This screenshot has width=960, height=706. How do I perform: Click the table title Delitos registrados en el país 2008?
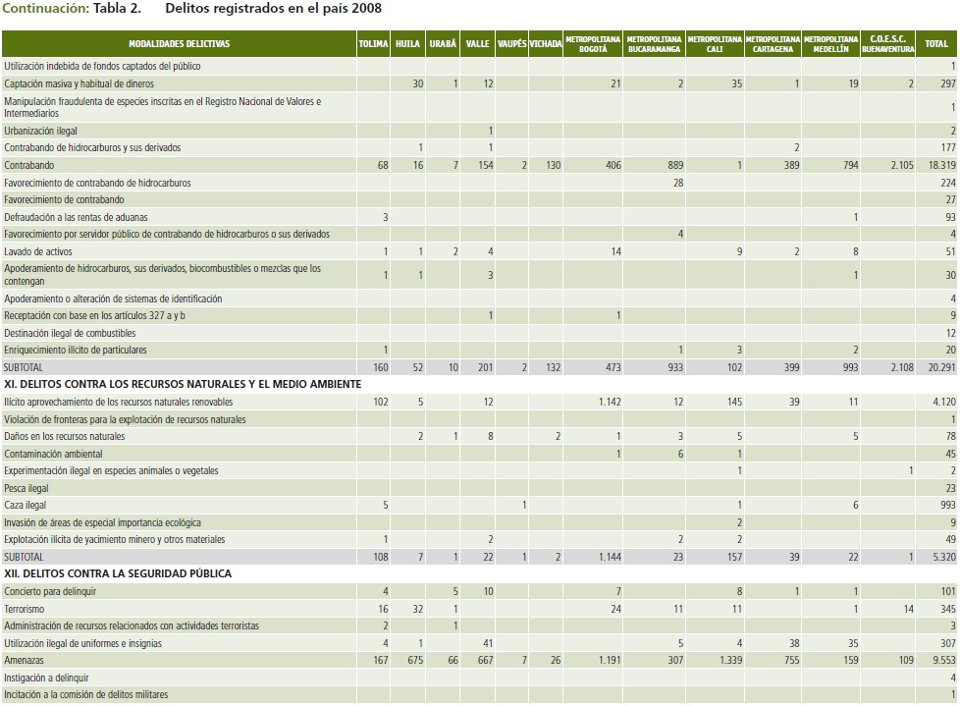[x=273, y=9]
